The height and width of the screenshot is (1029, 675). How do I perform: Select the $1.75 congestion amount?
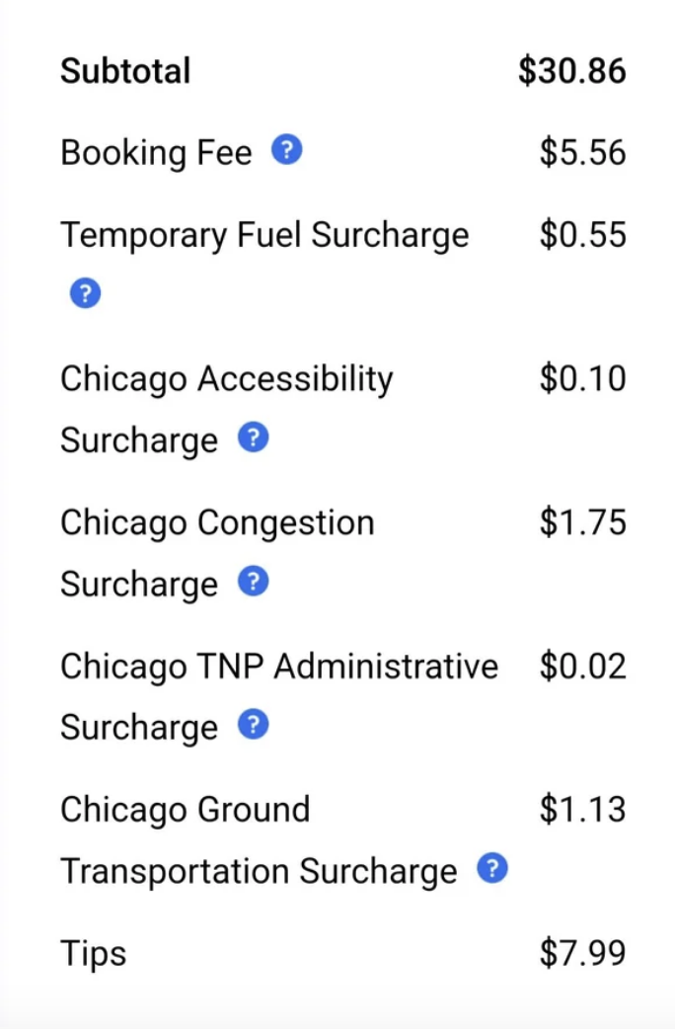(x=582, y=522)
